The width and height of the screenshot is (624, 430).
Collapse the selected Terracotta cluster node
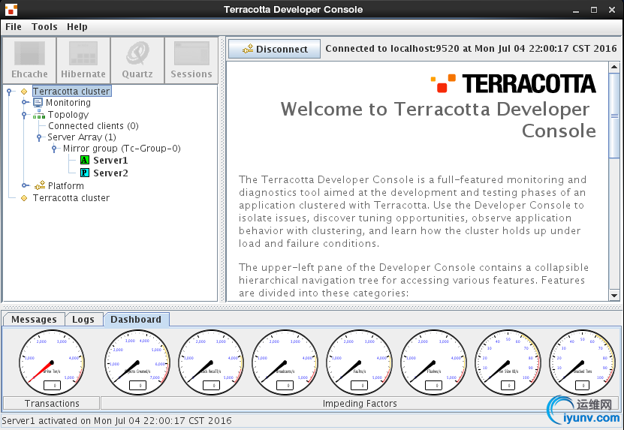[9, 92]
